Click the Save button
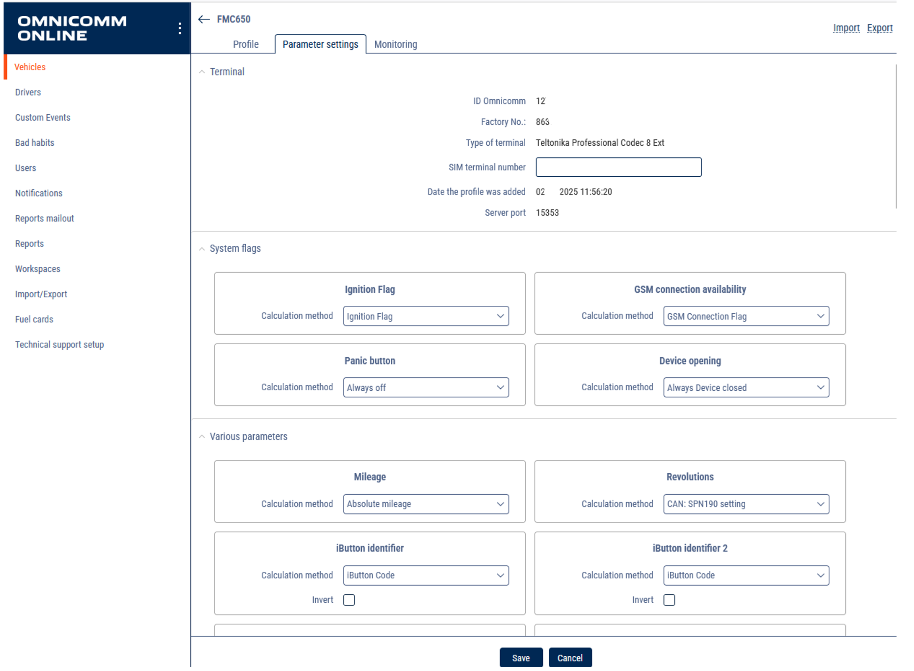Screen dimensions: 914x671 [x=521, y=658]
